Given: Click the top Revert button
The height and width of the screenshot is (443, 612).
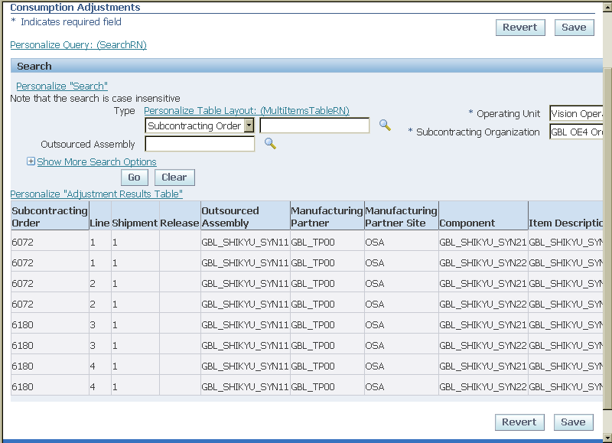Looking at the screenshot, I should pos(520,28).
